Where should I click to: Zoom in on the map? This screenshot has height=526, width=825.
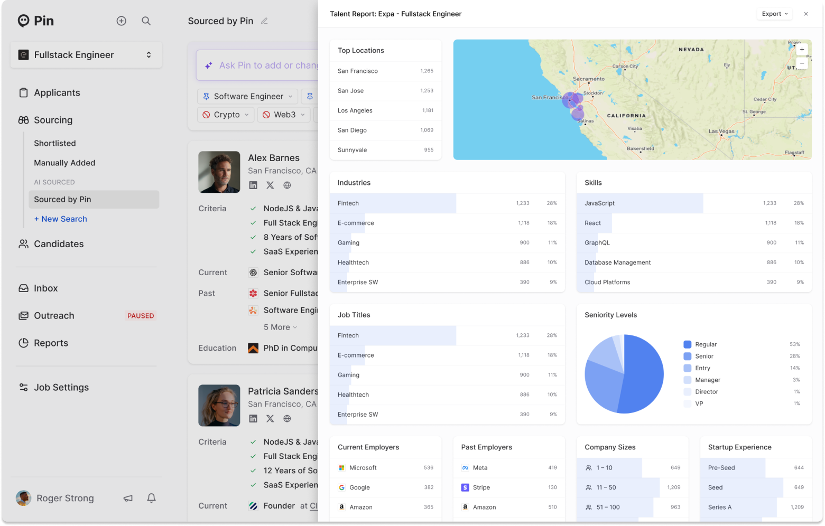[802, 49]
